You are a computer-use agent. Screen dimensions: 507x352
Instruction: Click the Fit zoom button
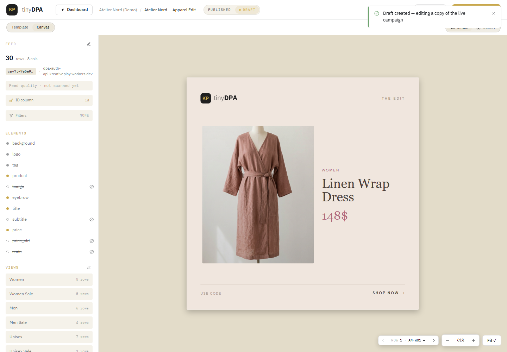[492, 340]
